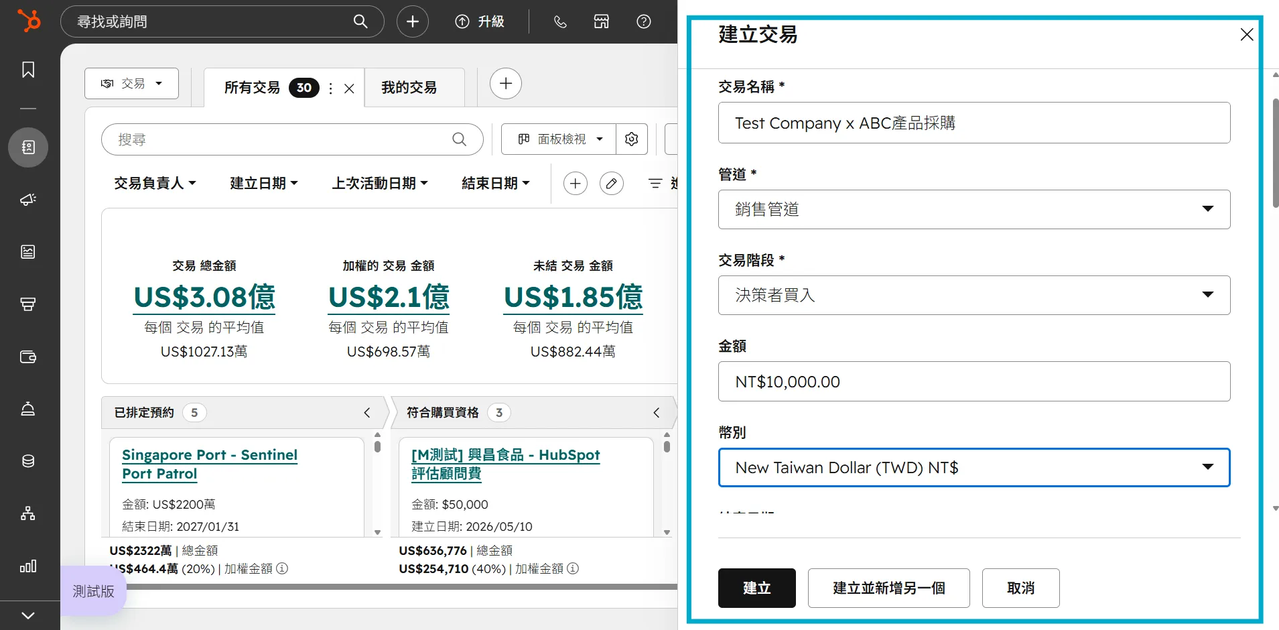The height and width of the screenshot is (630, 1279).
Task: Open advanced filters lines icon
Action: coord(656,184)
